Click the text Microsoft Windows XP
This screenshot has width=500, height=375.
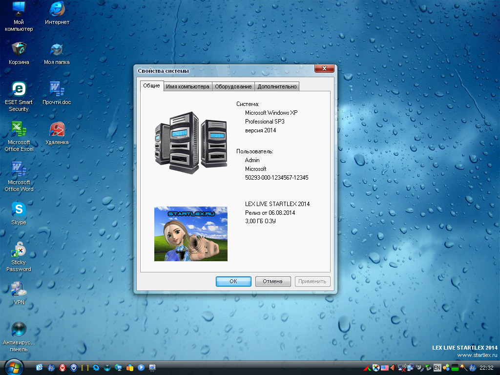click(271, 113)
